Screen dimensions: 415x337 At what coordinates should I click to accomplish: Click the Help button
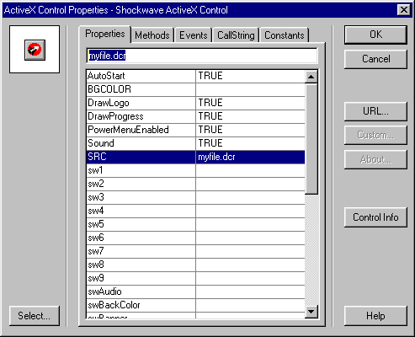click(375, 316)
